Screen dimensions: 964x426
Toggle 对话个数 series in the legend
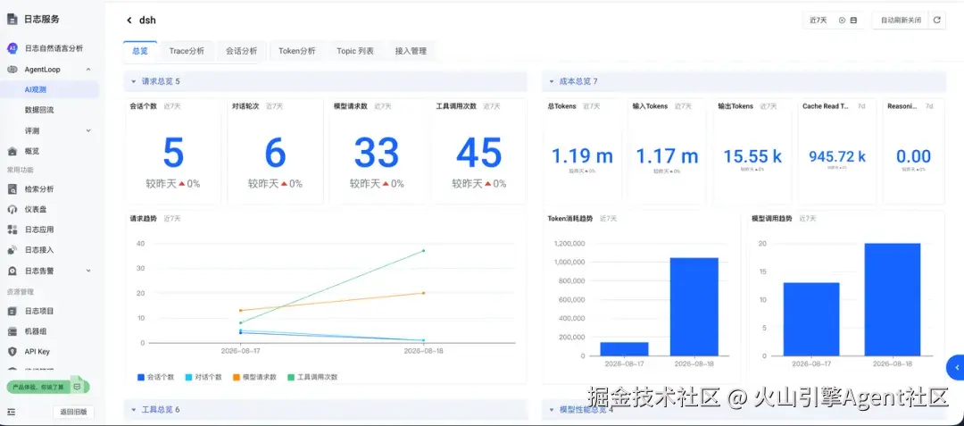pyautogui.click(x=204, y=377)
